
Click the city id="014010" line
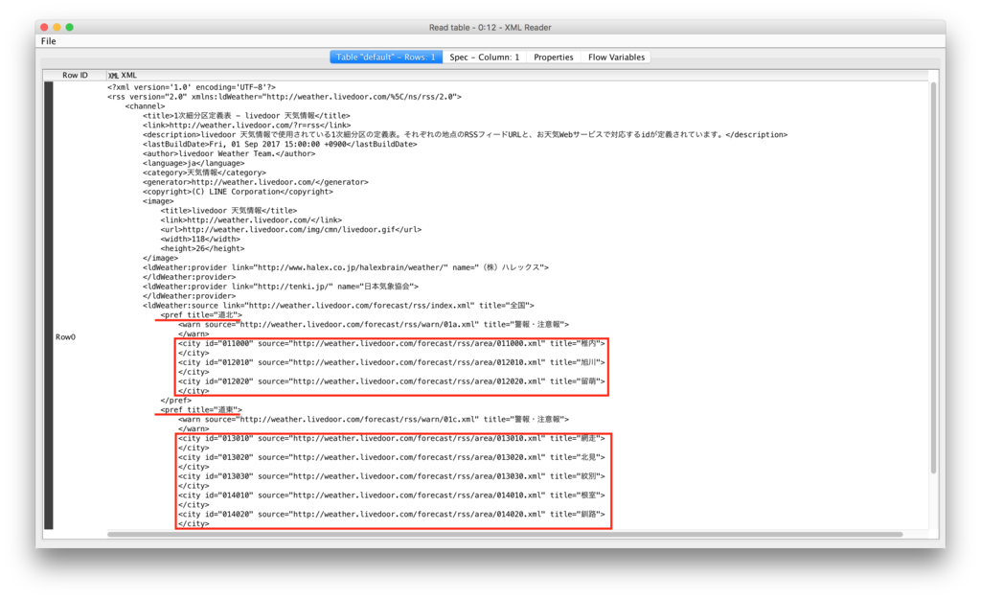[x=392, y=495]
